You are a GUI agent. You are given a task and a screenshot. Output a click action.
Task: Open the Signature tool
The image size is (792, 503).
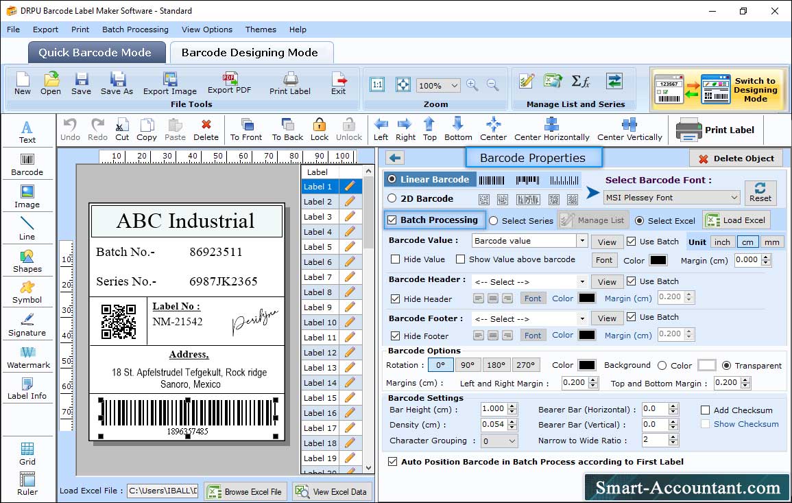[x=27, y=325]
